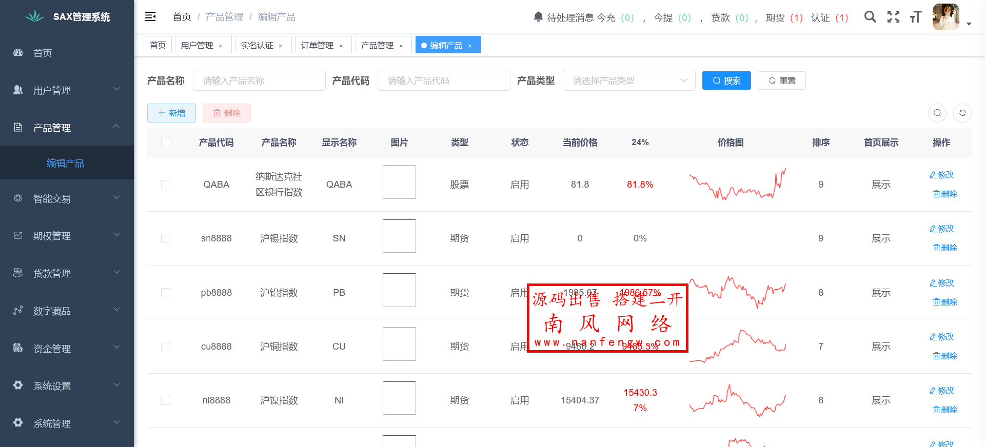This screenshot has width=985, height=447.
Task: Close the 订单管理 tab
Action: pos(341,46)
